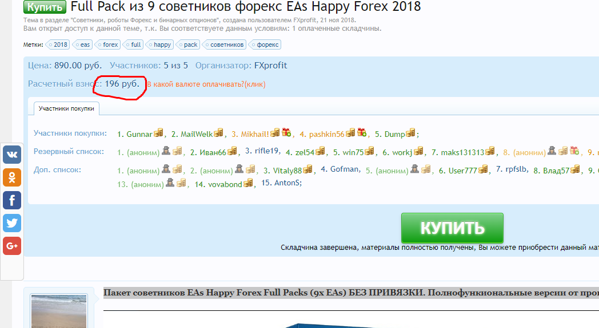Click the large green КУПИТЬ button
The width and height of the screenshot is (599, 328).
pyautogui.click(x=452, y=228)
